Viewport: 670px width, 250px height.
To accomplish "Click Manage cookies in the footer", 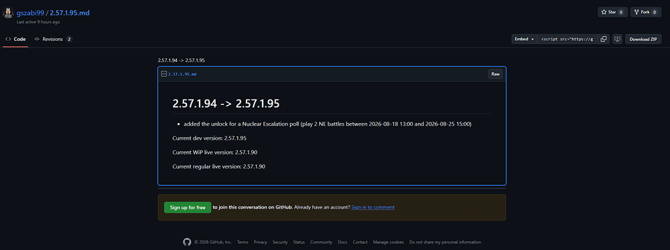I will 389,242.
